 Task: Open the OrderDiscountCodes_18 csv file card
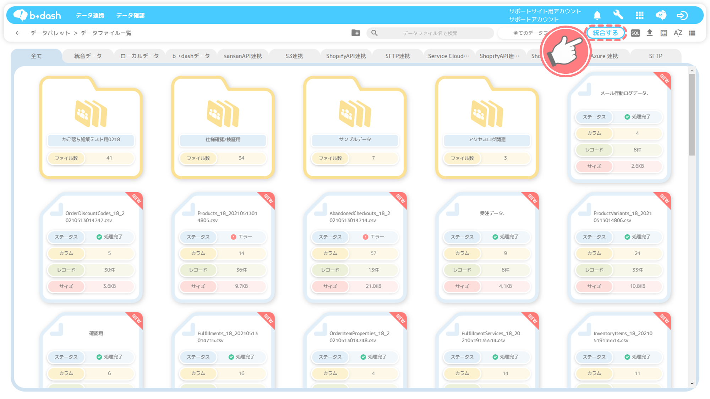click(91, 248)
